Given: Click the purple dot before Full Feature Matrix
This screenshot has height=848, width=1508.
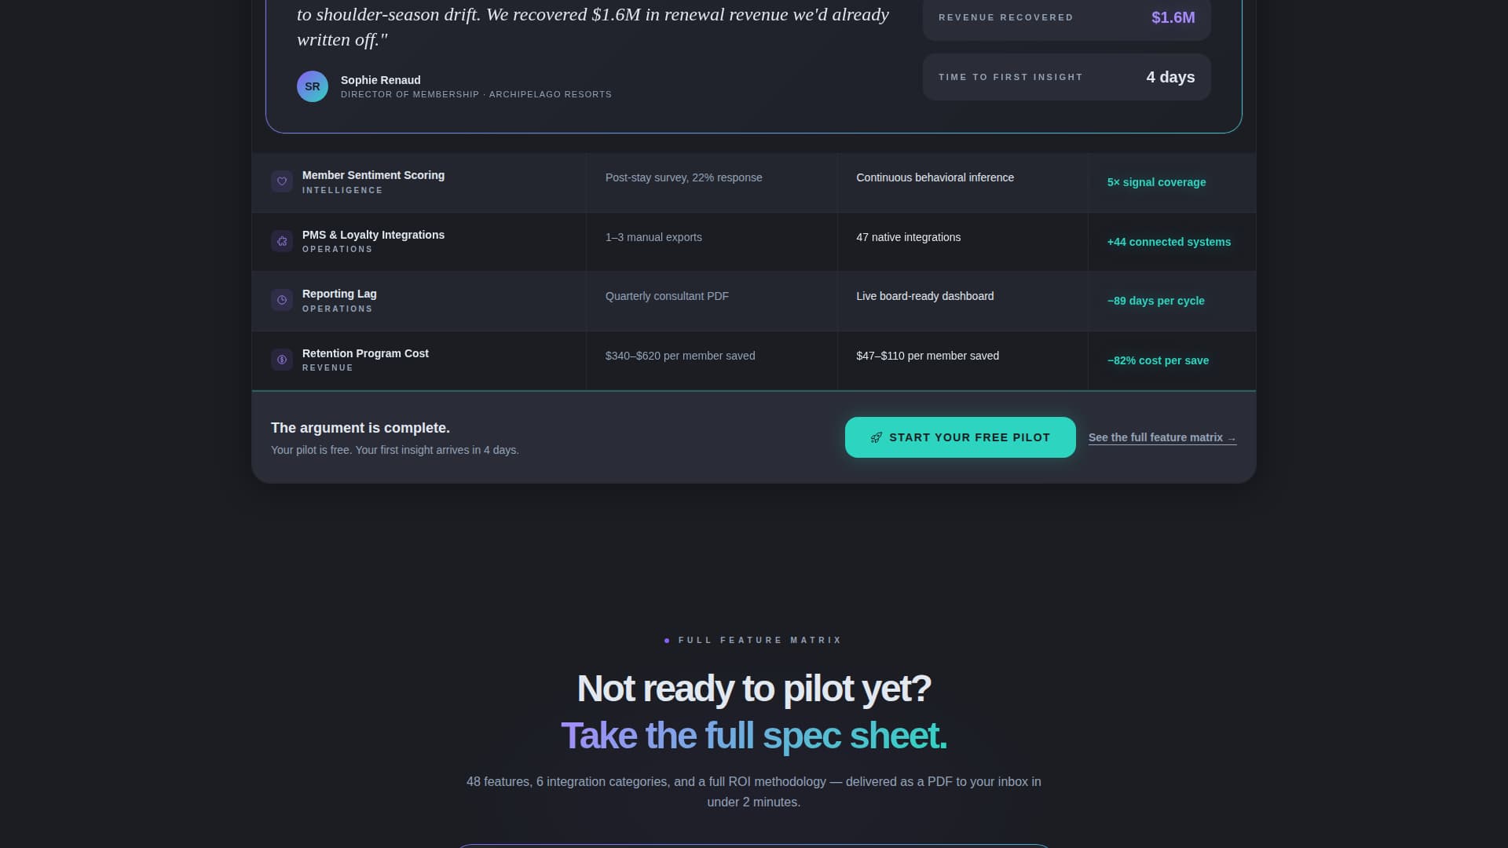Looking at the screenshot, I should tap(667, 641).
